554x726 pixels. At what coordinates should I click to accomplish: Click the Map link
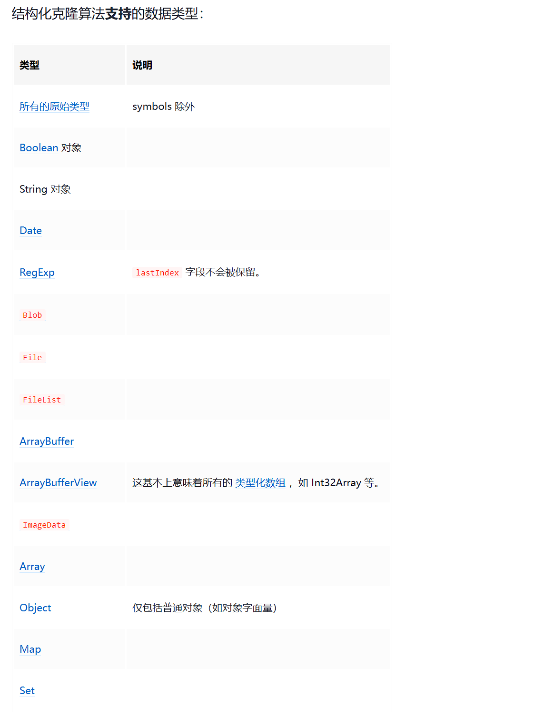[30, 649]
